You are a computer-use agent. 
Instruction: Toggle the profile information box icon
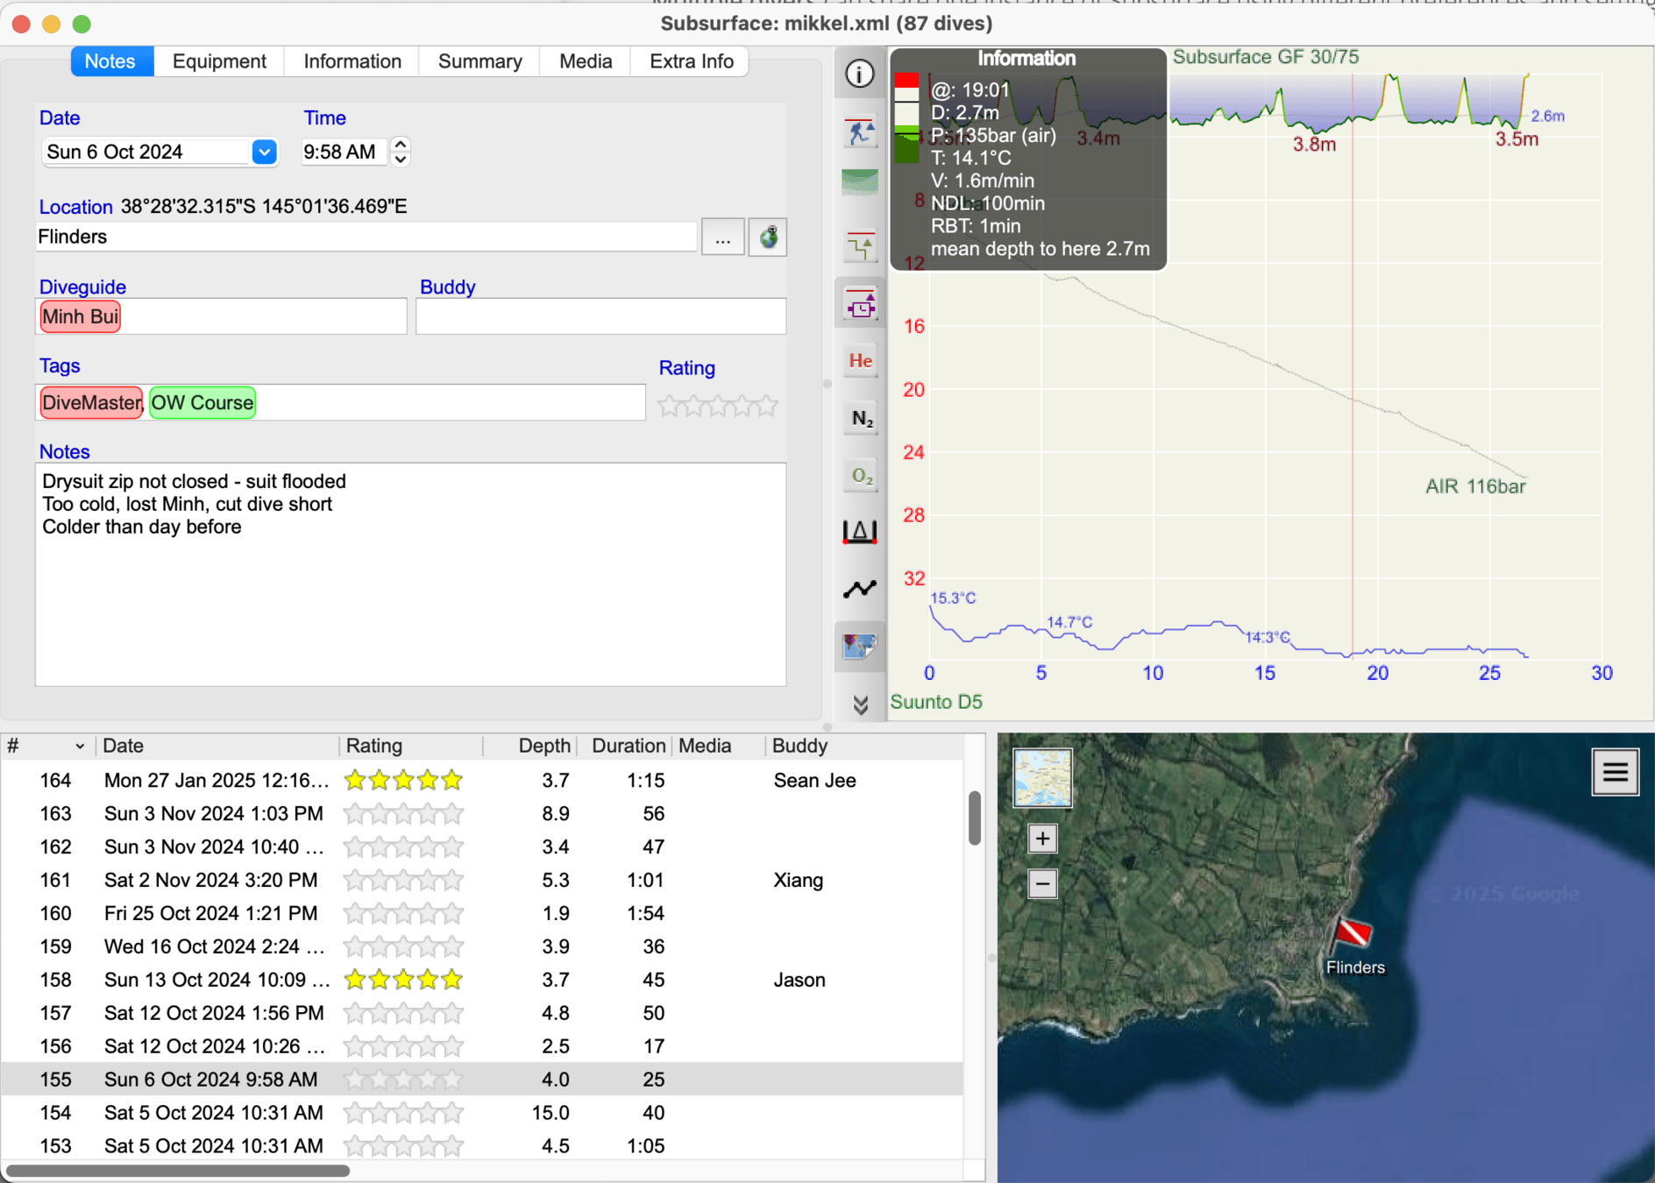coord(860,74)
